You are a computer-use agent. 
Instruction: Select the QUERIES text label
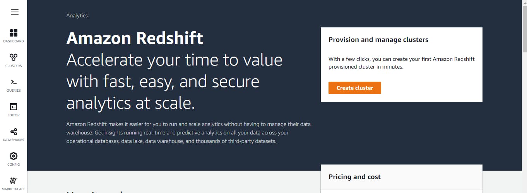[x=14, y=91]
